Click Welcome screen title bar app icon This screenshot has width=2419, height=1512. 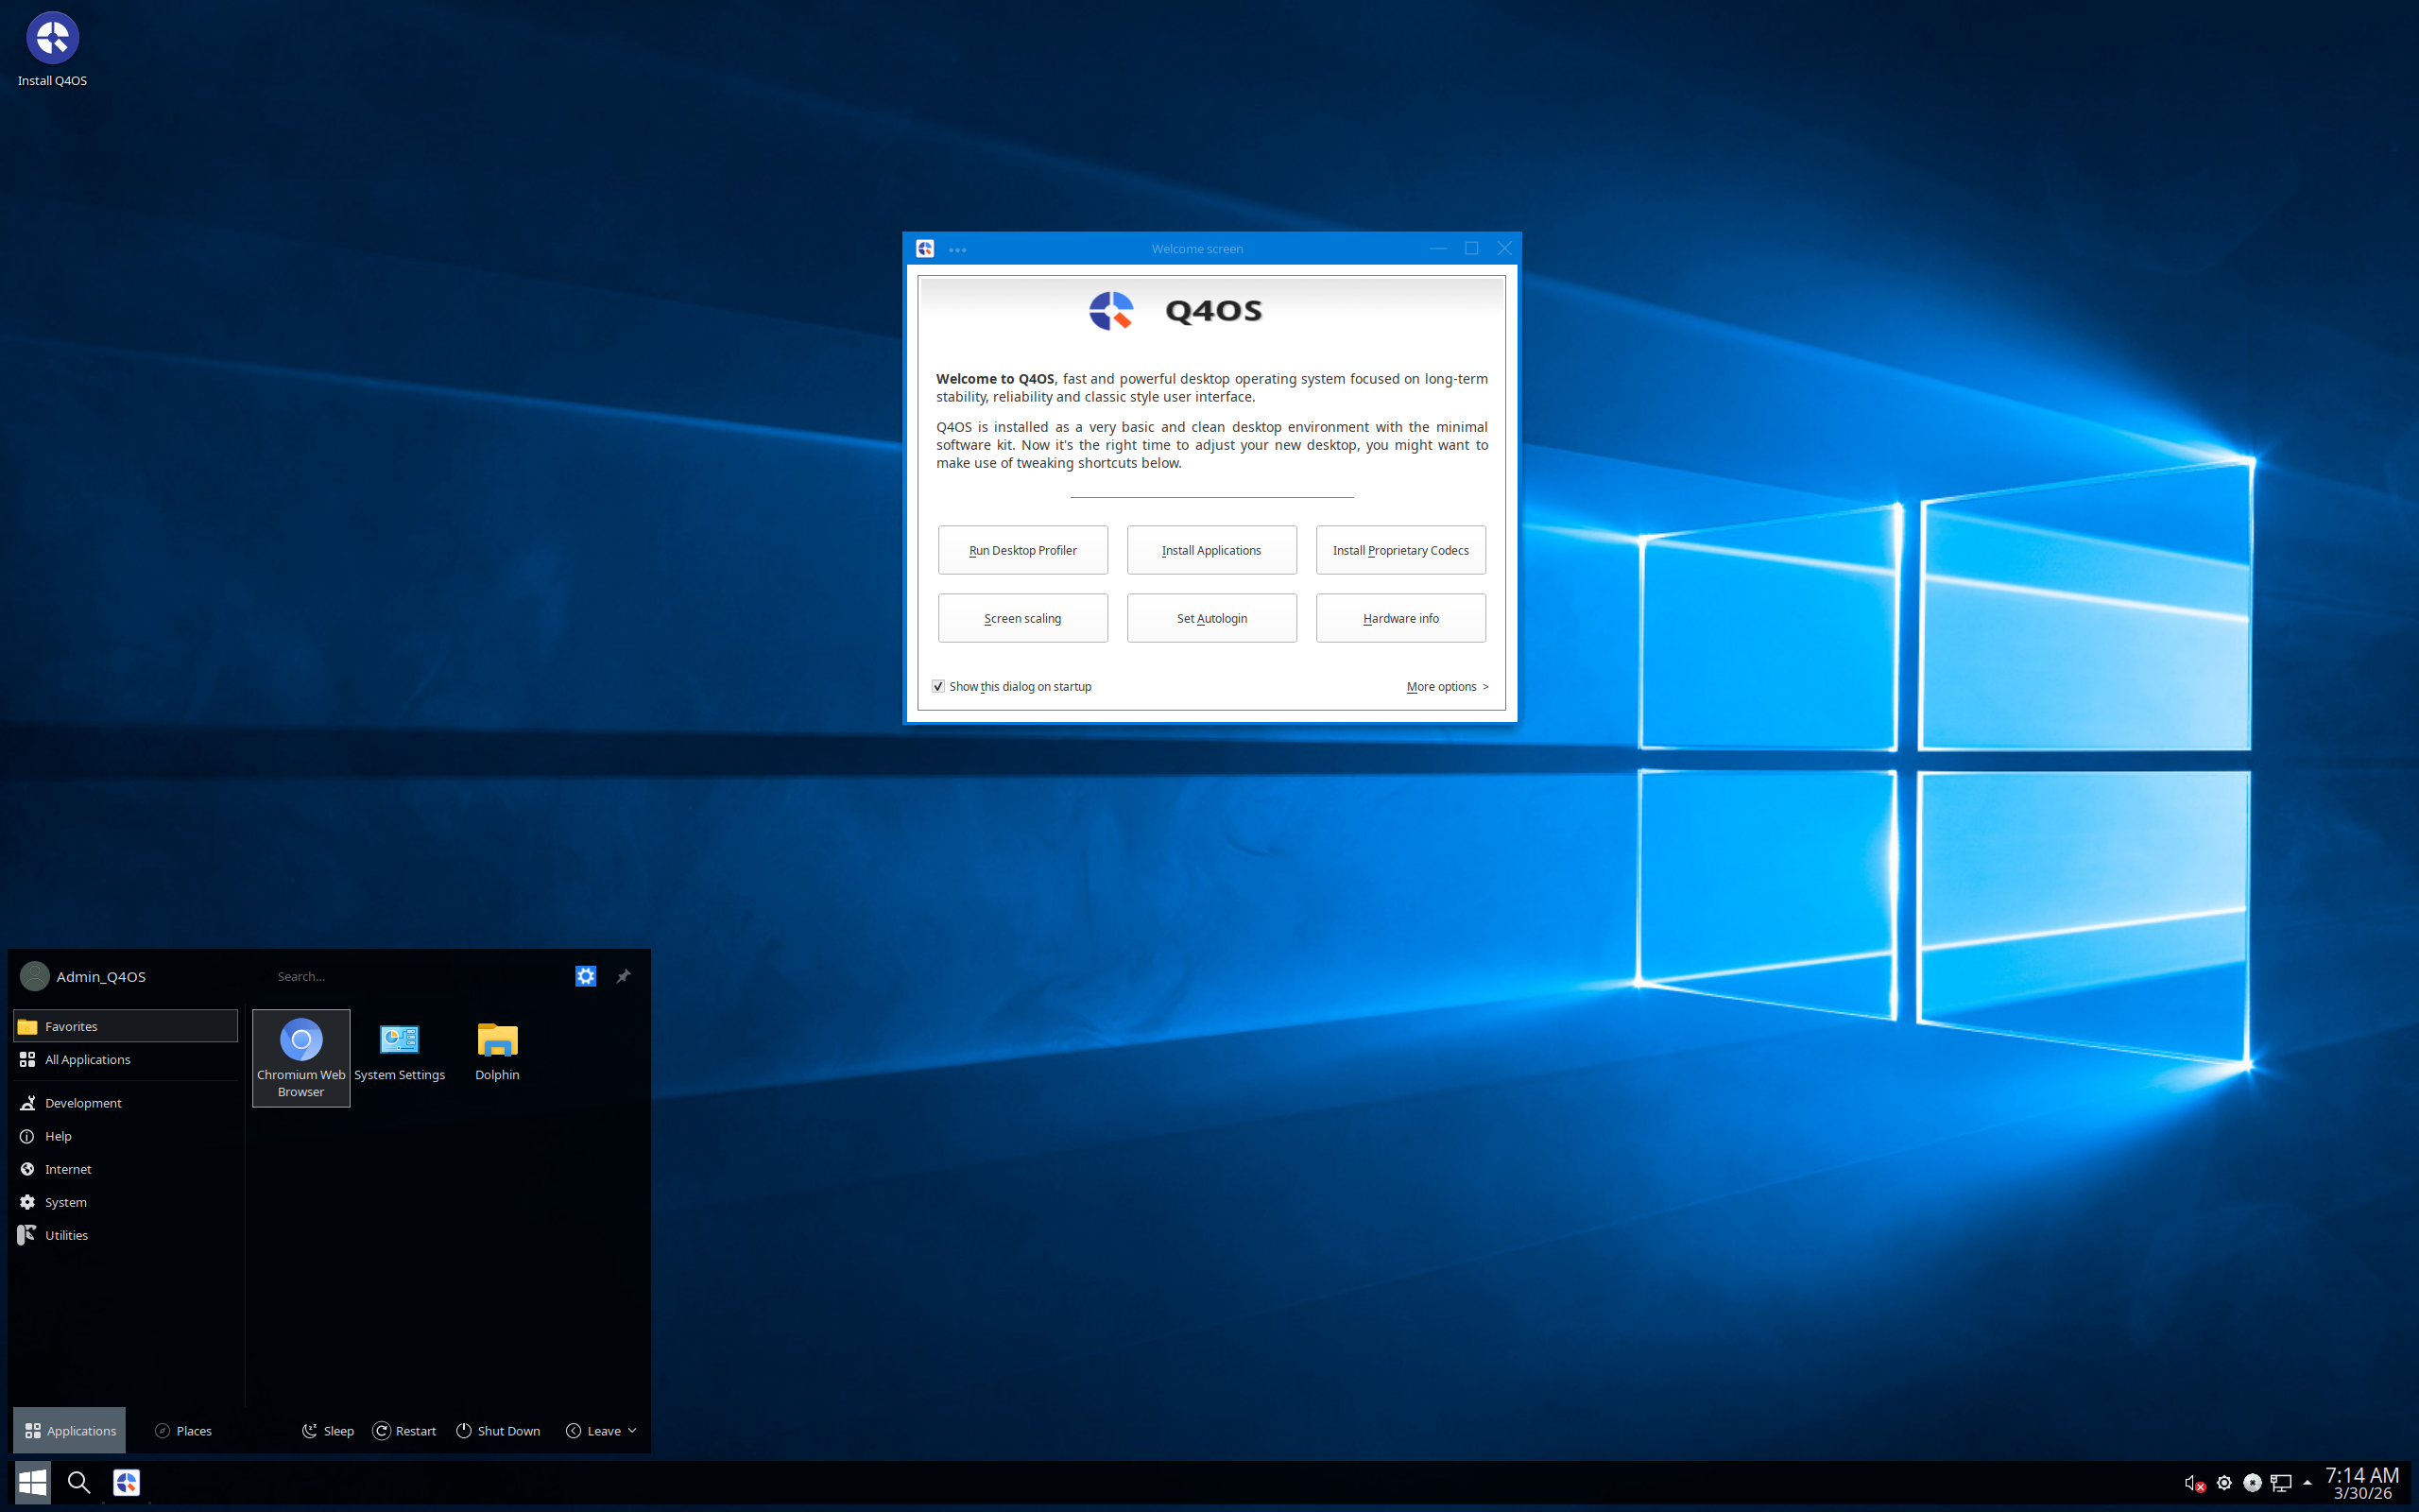point(925,248)
